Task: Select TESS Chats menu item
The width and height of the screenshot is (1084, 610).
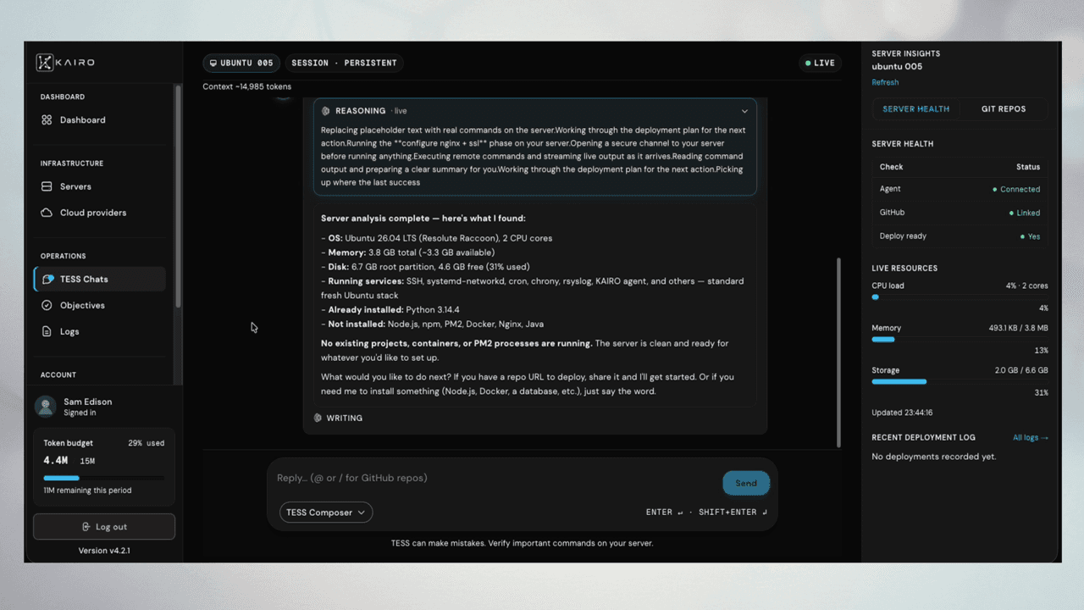Action: [x=99, y=279]
